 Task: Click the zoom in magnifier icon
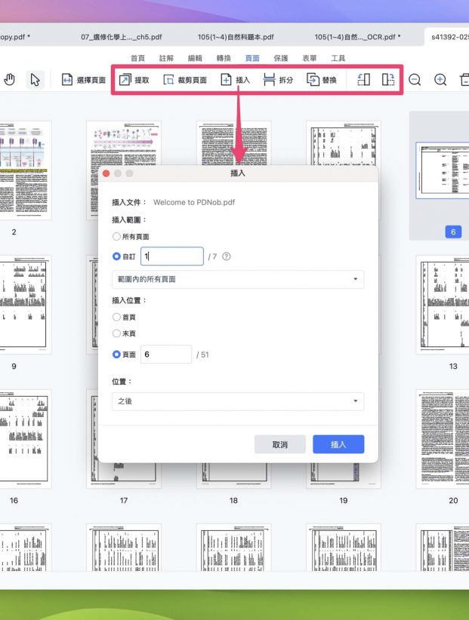440,80
